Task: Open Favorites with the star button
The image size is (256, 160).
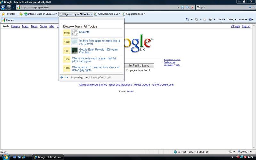Action: [x=9, y=14]
